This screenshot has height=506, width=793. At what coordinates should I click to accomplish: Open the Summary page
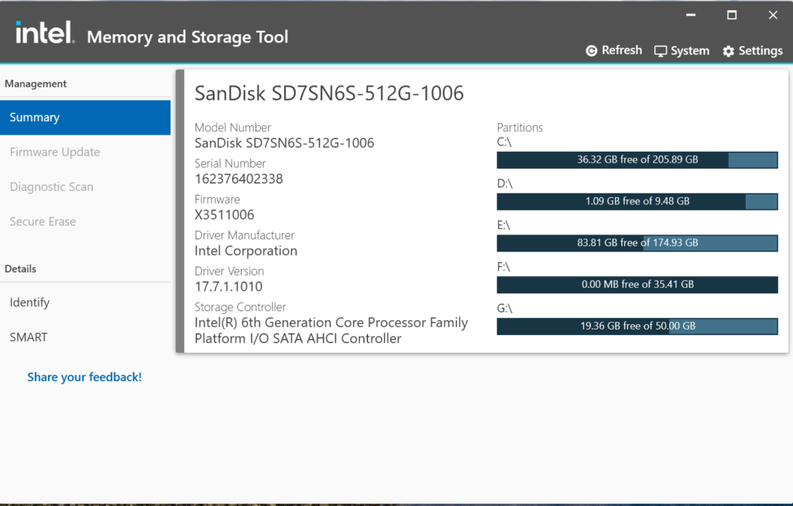coord(85,118)
